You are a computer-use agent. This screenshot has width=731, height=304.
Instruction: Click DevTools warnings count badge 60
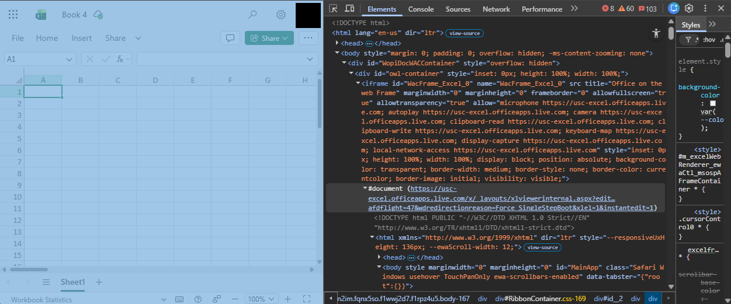coord(626,9)
